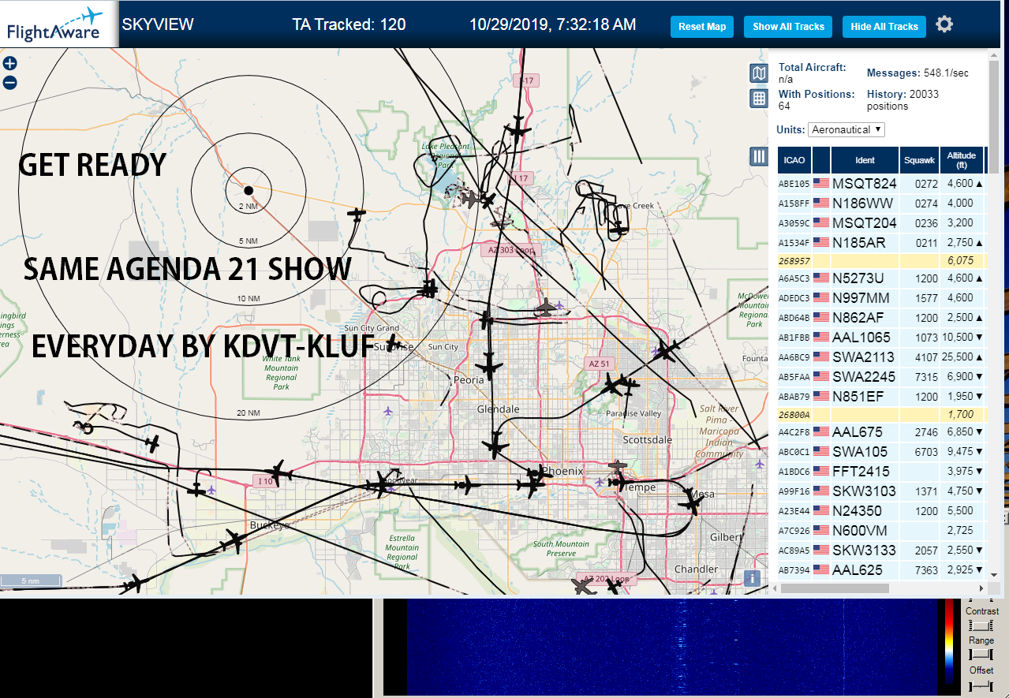This screenshot has width=1009, height=698.
Task: Zoom out the map with minus button
Action: (9, 82)
